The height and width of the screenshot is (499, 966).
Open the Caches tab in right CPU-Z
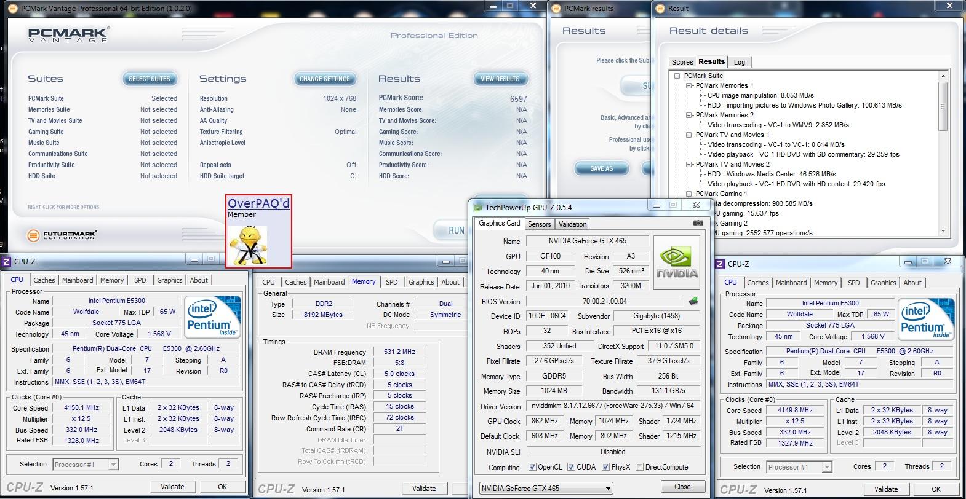pos(757,283)
